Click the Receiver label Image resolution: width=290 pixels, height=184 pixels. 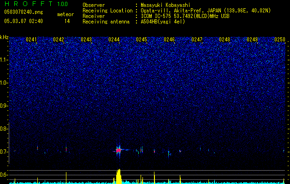pos(94,16)
